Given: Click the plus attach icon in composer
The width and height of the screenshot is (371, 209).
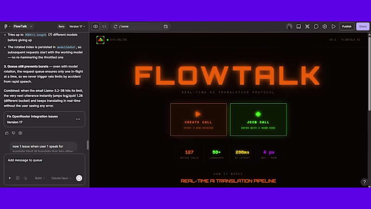Looking at the screenshot, I should (10, 178).
